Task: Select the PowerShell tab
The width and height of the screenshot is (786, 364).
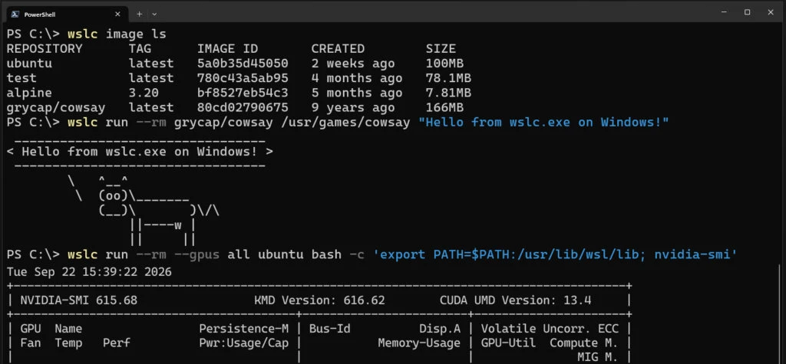Action: tap(67, 14)
